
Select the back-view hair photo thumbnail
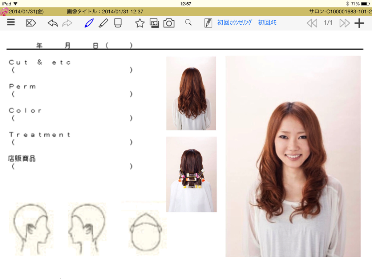pyautogui.click(x=191, y=93)
